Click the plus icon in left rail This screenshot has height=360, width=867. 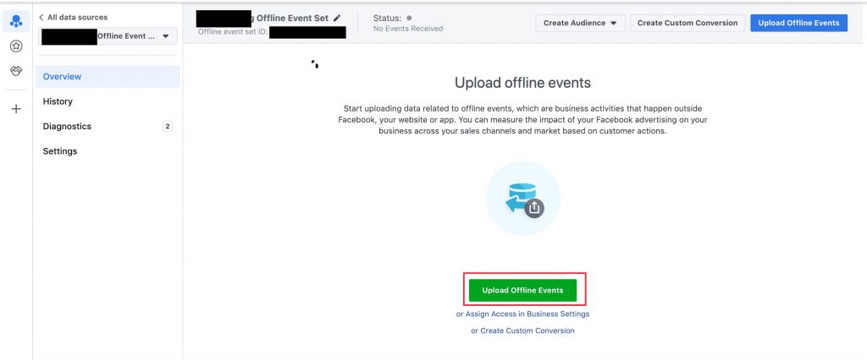click(15, 109)
